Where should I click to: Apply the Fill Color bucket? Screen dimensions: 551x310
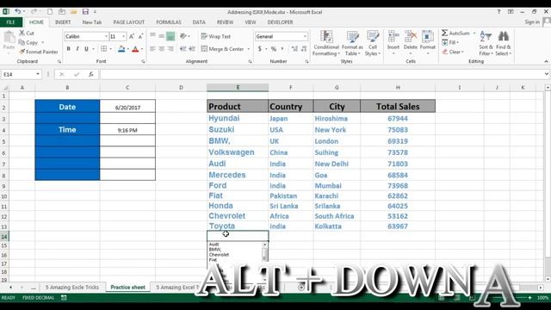click(121, 49)
